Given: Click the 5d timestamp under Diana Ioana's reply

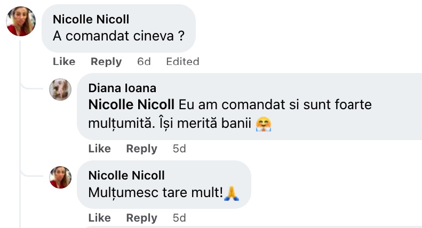Looking at the screenshot, I should [x=179, y=149].
